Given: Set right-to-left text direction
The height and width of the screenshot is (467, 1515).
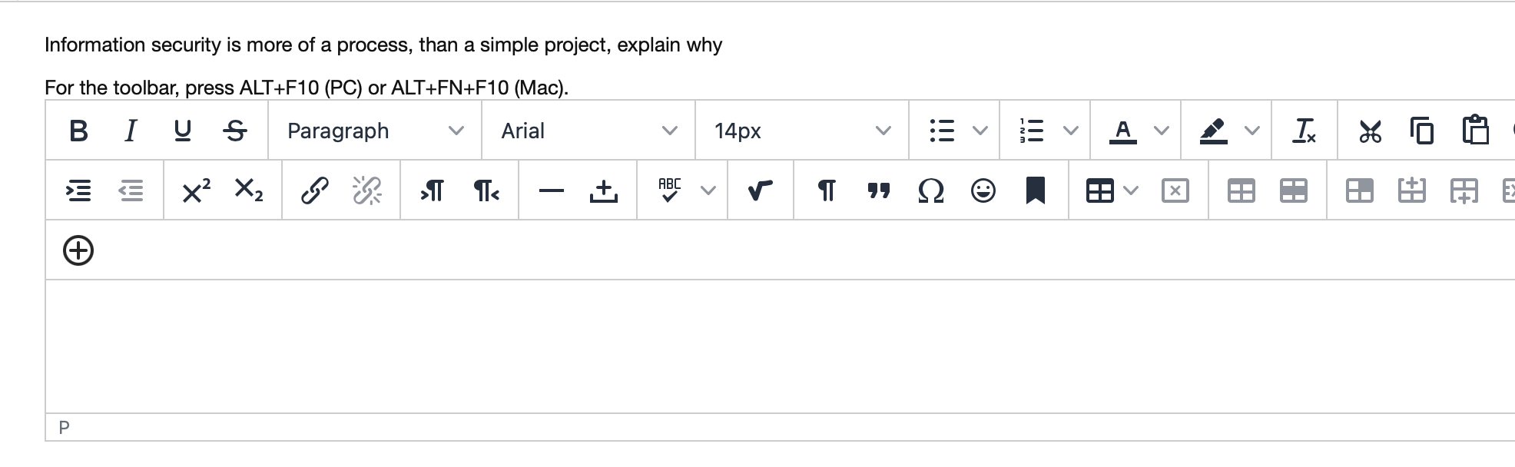Looking at the screenshot, I should [486, 190].
